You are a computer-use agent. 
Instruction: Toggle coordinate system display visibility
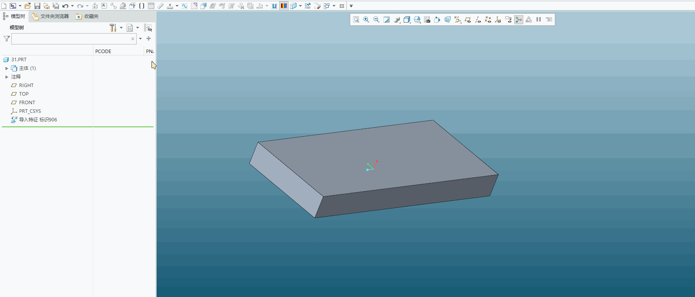click(x=498, y=20)
